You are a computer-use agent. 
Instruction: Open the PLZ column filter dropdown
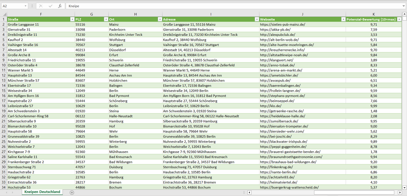click(106, 19)
